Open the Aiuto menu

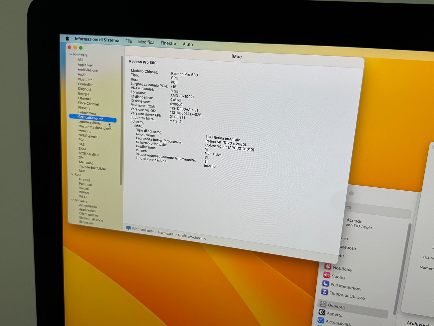pos(188,44)
